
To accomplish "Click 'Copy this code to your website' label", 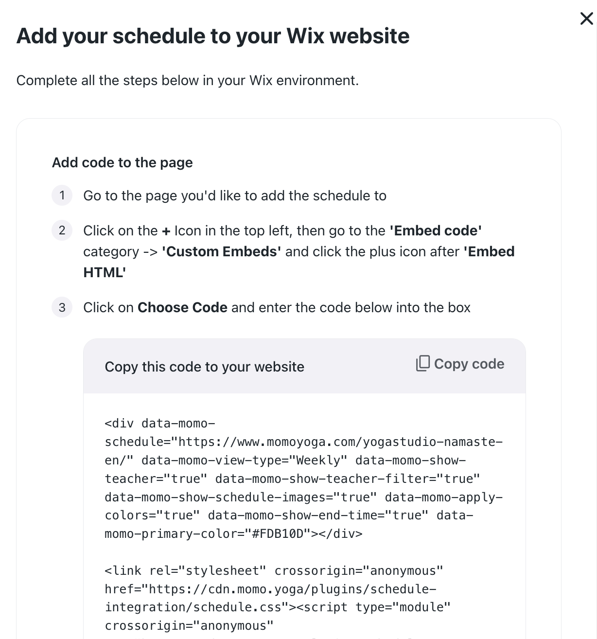I will 205,367.
